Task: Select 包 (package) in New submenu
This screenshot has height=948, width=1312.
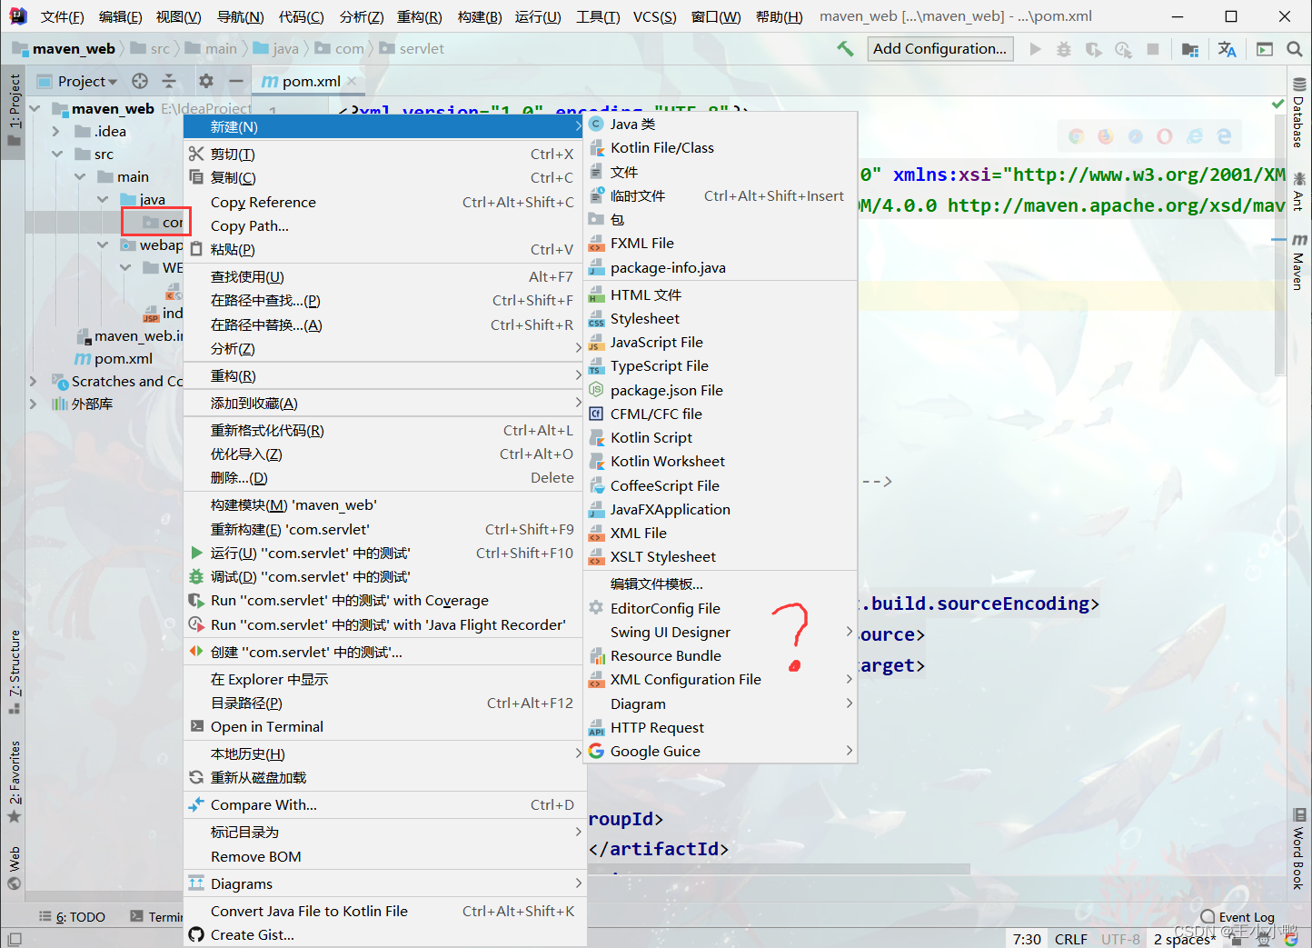Action: point(721,219)
